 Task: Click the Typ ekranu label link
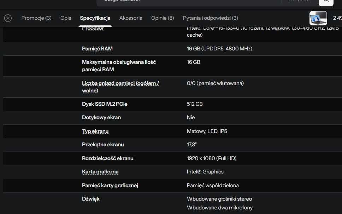95,131
